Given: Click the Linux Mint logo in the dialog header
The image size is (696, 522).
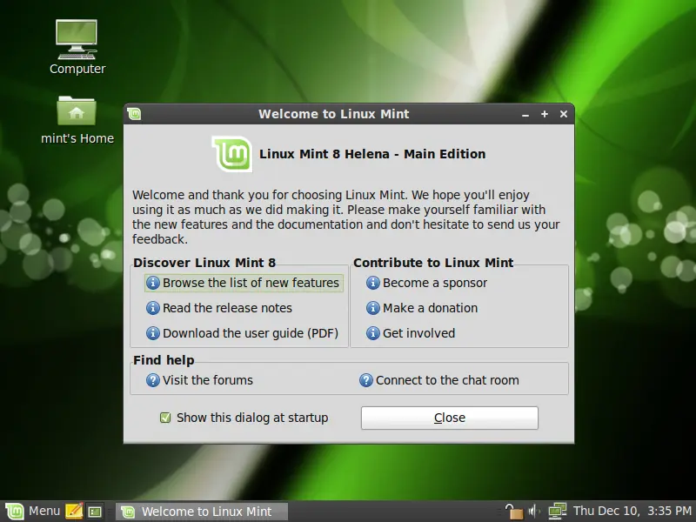Looking at the screenshot, I should click(232, 154).
